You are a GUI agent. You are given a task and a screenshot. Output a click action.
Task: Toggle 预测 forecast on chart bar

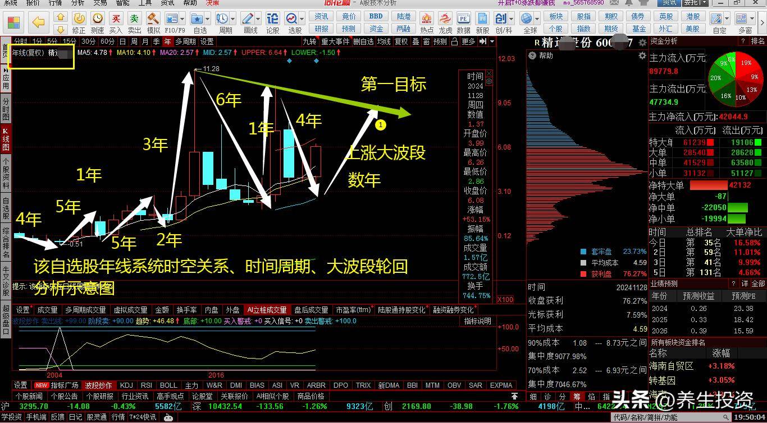coord(440,41)
